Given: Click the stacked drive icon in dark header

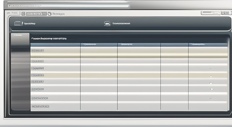Looking at the screenshot, I should pyautogui.click(x=18, y=23).
